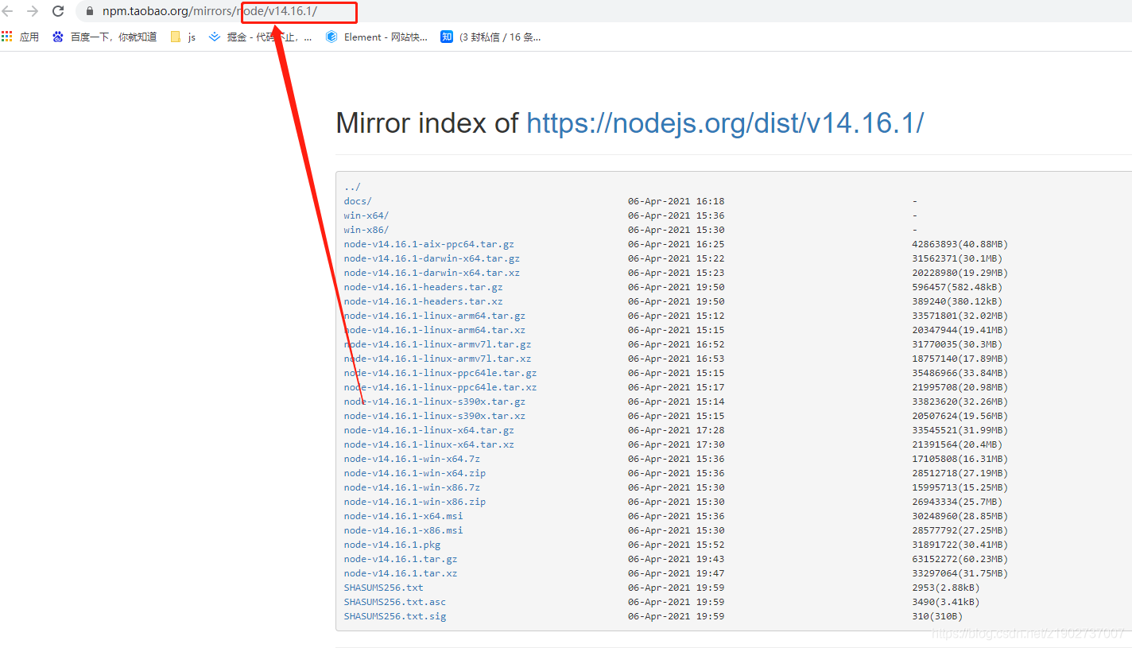The image size is (1132, 648).
Task: Download node-v14.16.1-x86.msi installer
Action: coord(404,530)
